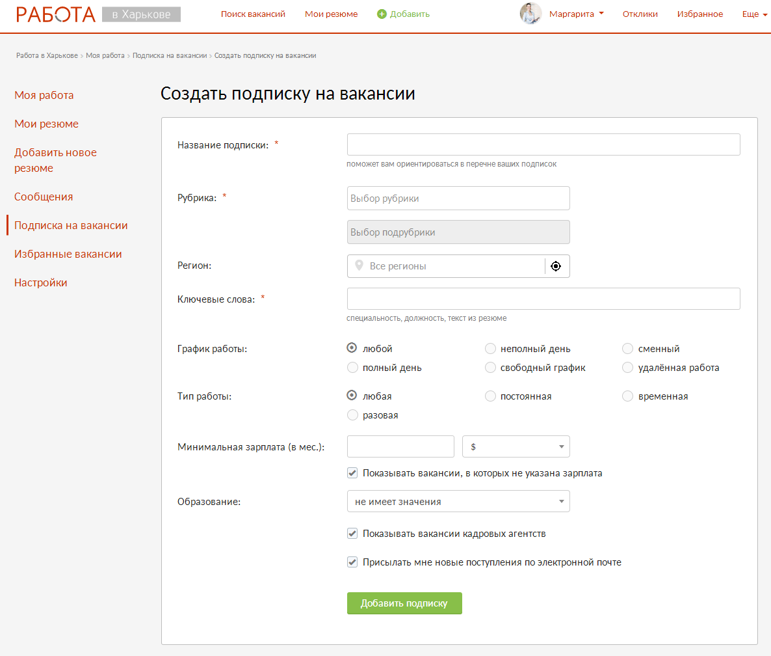
Task: Click the green plus Add icon
Action: click(x=382, y=14)
